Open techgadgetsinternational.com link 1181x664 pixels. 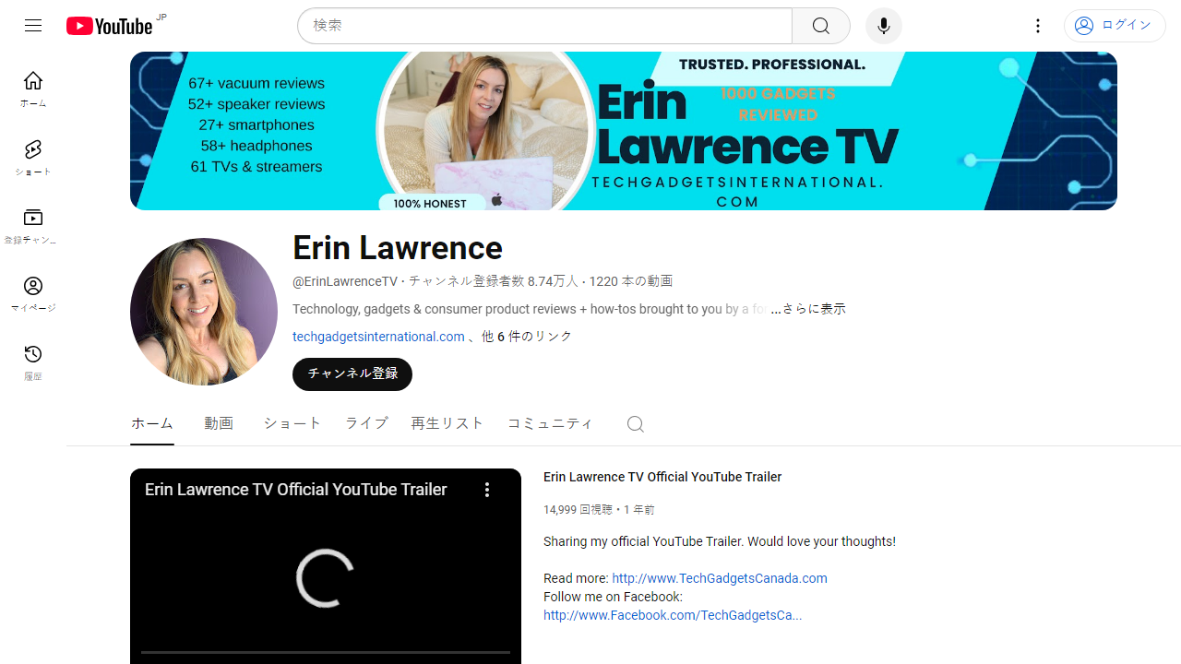coord(378,337)
